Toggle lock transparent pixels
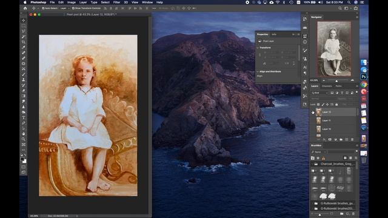 tap(318, 105)
